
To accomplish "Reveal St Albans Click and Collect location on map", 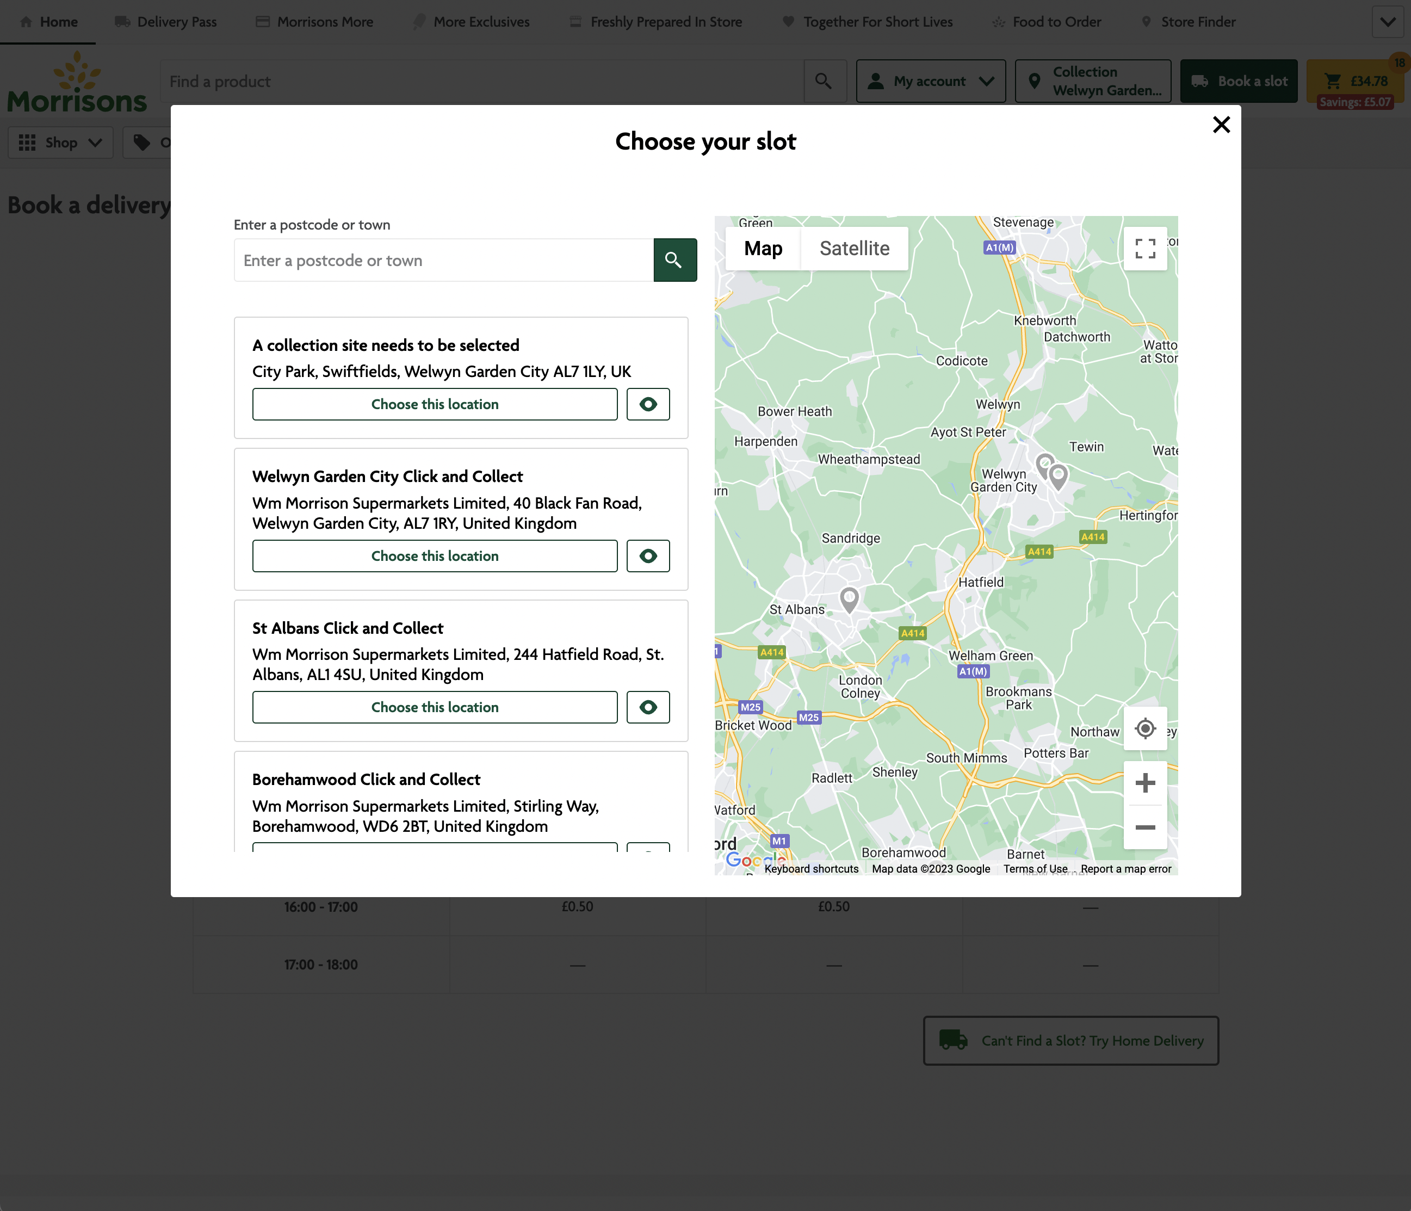I will coord(647,707).
